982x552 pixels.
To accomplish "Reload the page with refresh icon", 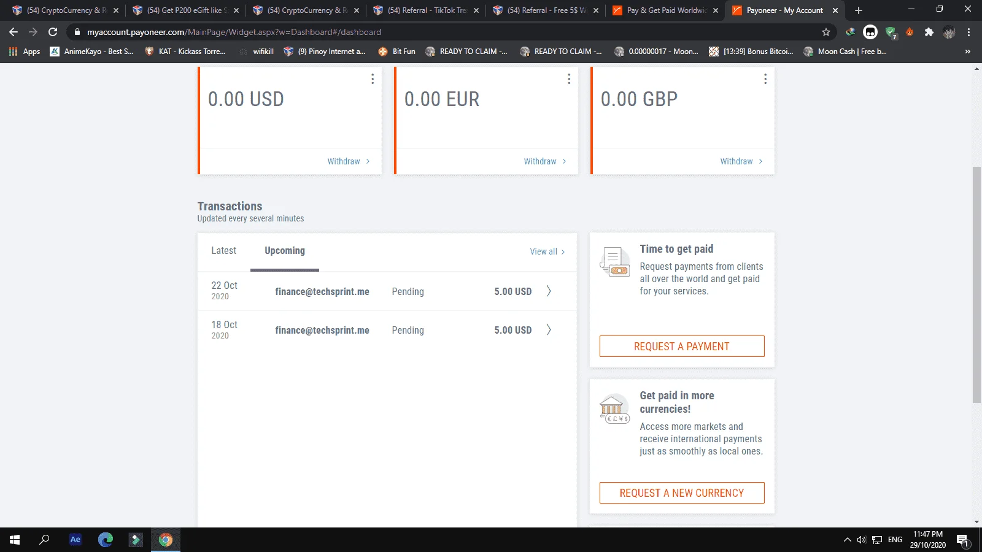I will coord(53,32).
